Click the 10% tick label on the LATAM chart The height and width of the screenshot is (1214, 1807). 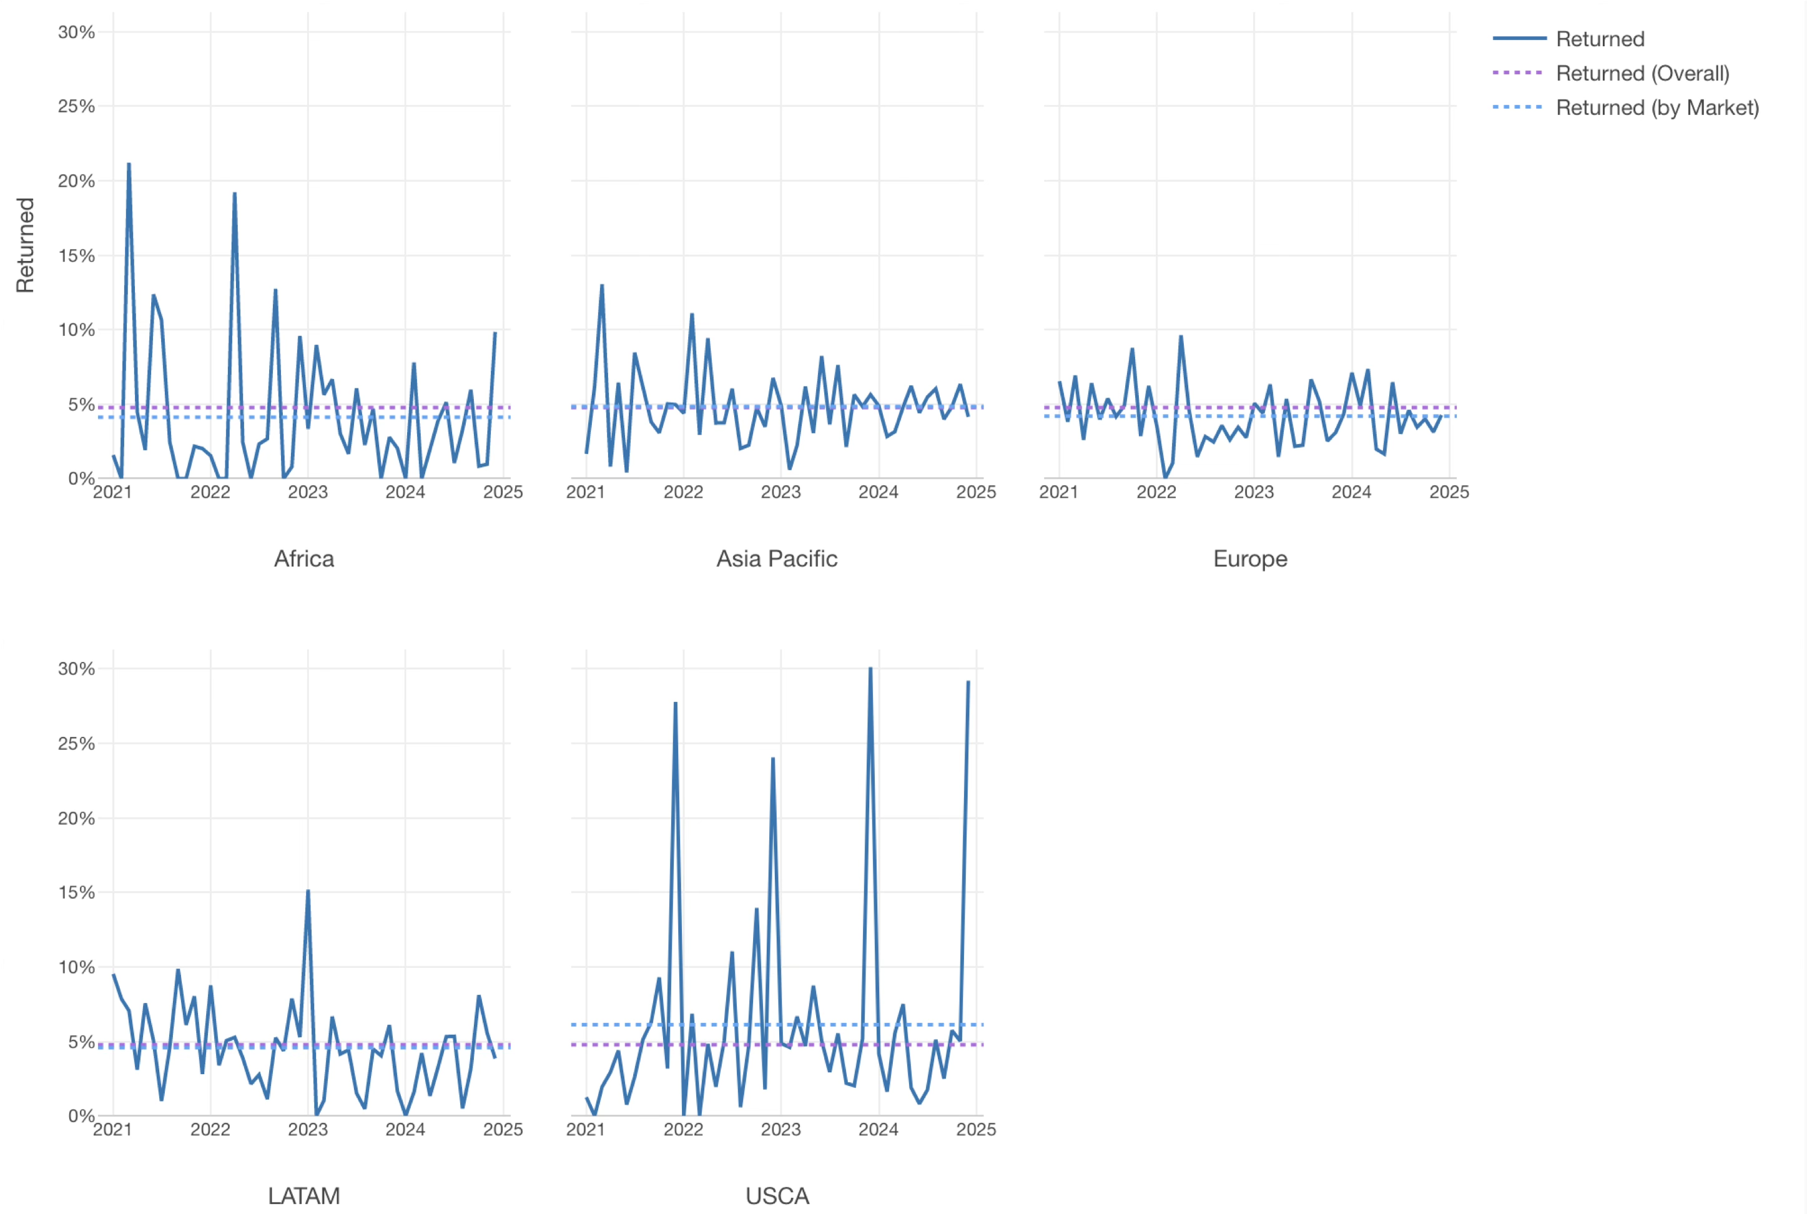77,966
